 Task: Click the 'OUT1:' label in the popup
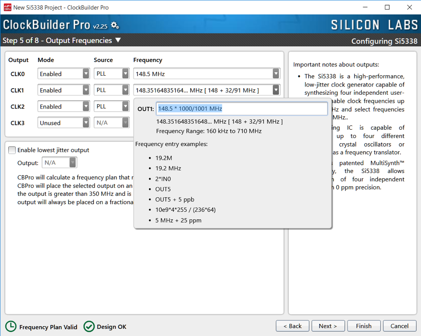(x=146, y=109)
